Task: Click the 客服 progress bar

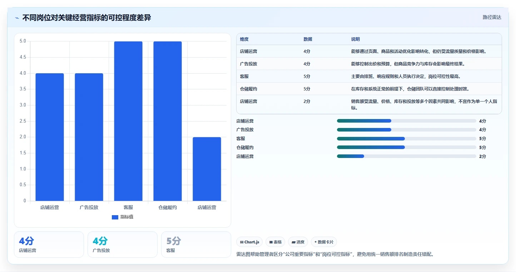Action: tap(407, 139)
